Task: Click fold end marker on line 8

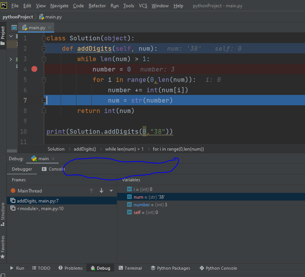Action: (x=44, y=111)
